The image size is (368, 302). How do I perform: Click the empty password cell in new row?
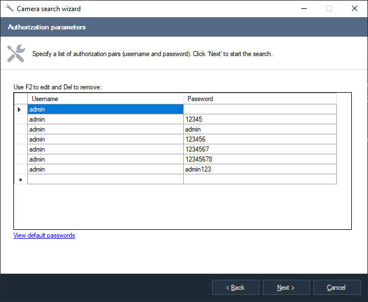coord(259,179)
